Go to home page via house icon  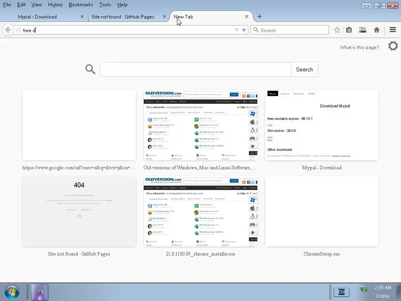[x=376, y=30]
